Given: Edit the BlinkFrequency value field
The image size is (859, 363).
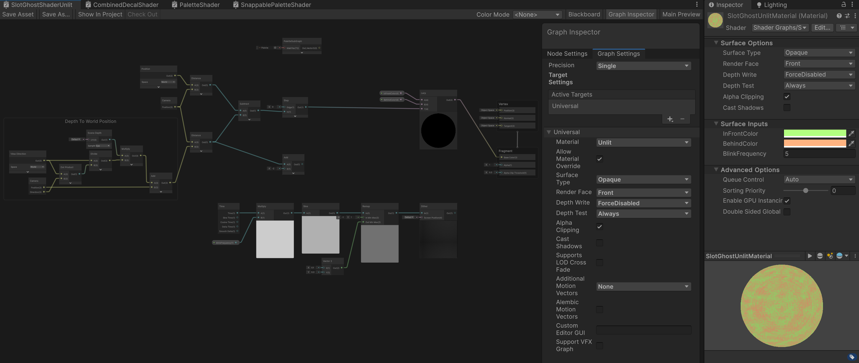Looking at the screenshot, I should [819, 153].
